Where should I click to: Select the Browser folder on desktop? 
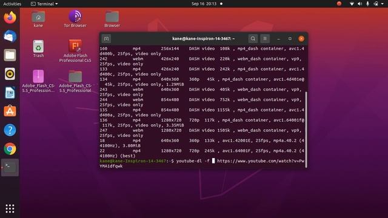click(112, 19)
